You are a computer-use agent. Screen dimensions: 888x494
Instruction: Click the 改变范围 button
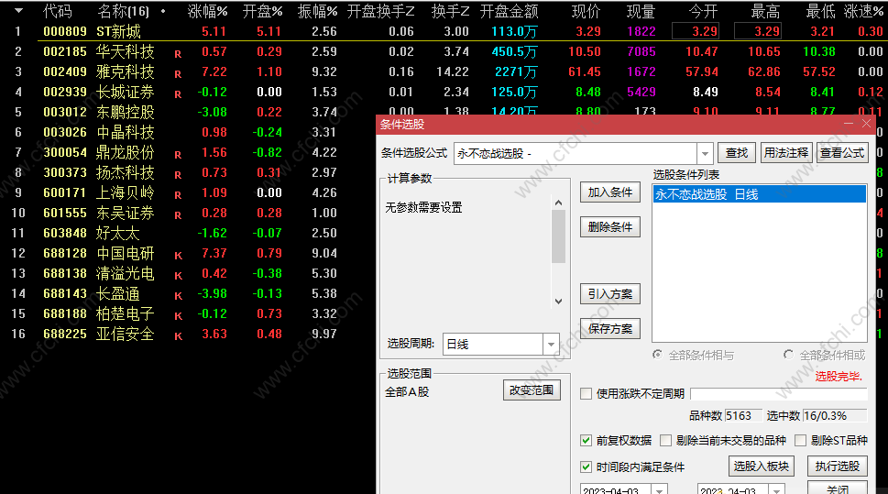point(532,390)
